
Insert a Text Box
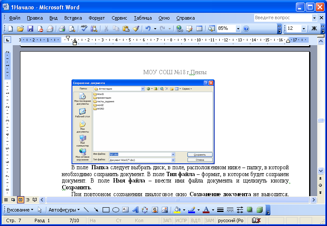[125, 210]
